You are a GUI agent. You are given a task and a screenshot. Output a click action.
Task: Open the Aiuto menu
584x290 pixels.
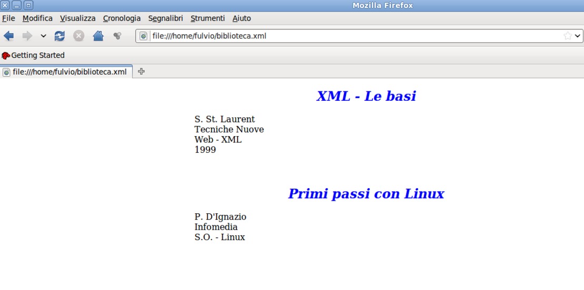242,18
